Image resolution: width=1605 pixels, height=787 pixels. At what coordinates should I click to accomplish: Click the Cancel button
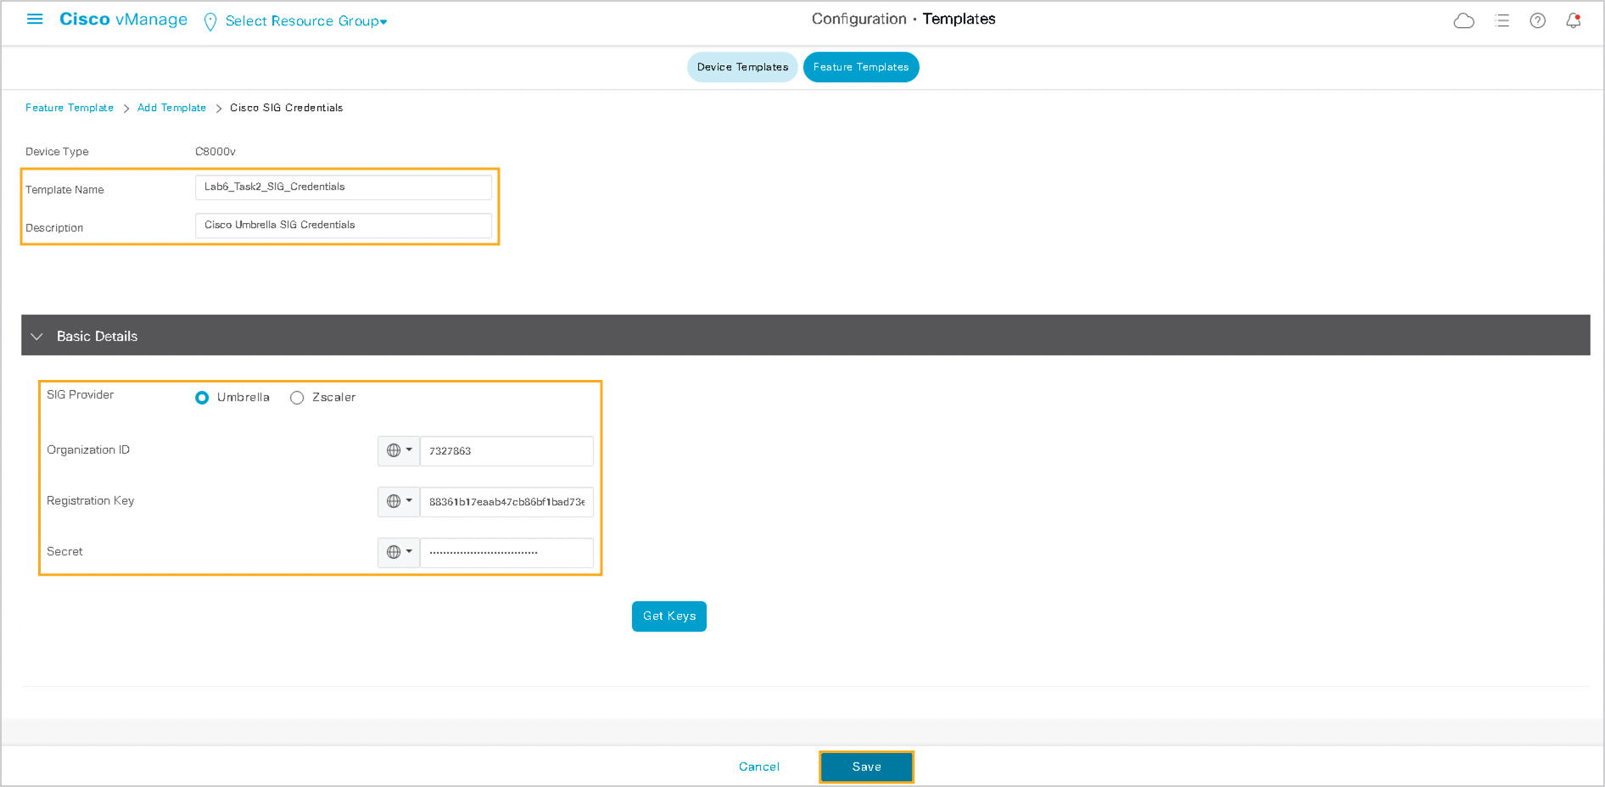[x=759, y=767]
